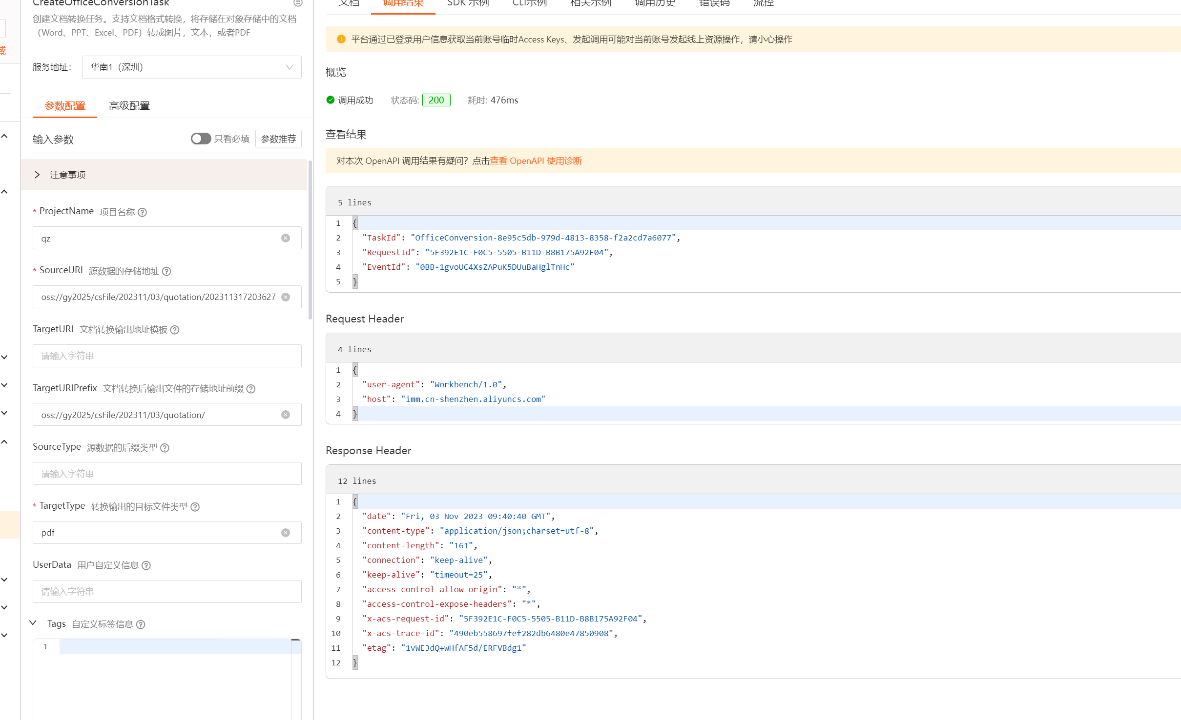Select the TaskId value in result
Image resolution: width=1181 pixels, height=720 pixels.
(x=543, y=238)
